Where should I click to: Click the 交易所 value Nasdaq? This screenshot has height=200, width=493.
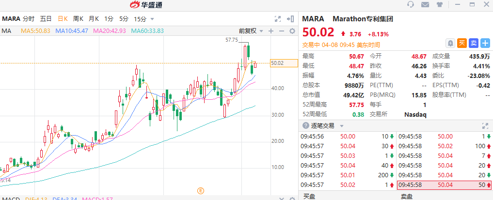click(415, 114)
